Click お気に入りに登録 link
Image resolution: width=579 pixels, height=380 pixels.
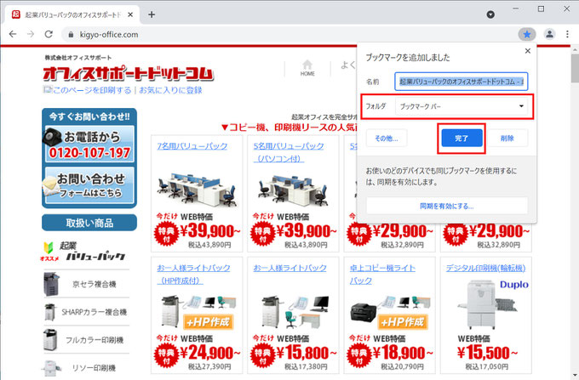170,90
